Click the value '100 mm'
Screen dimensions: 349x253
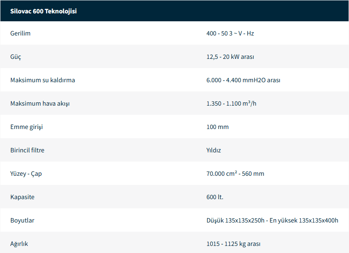pos(218,127)
